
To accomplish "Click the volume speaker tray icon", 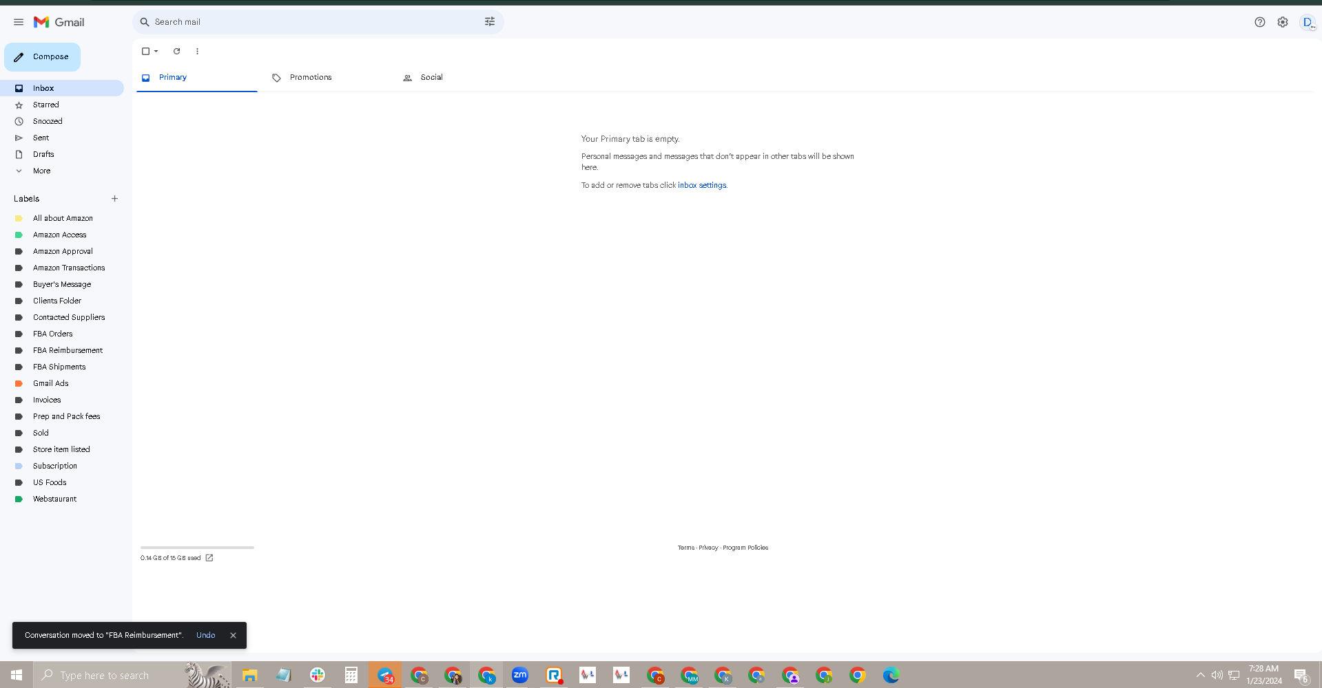I will [1217, 675].
